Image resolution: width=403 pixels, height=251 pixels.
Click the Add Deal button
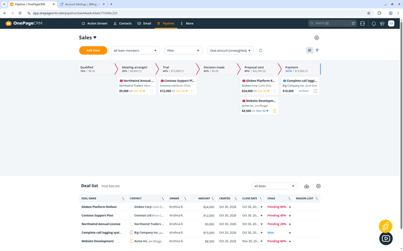tap(93, 51)
